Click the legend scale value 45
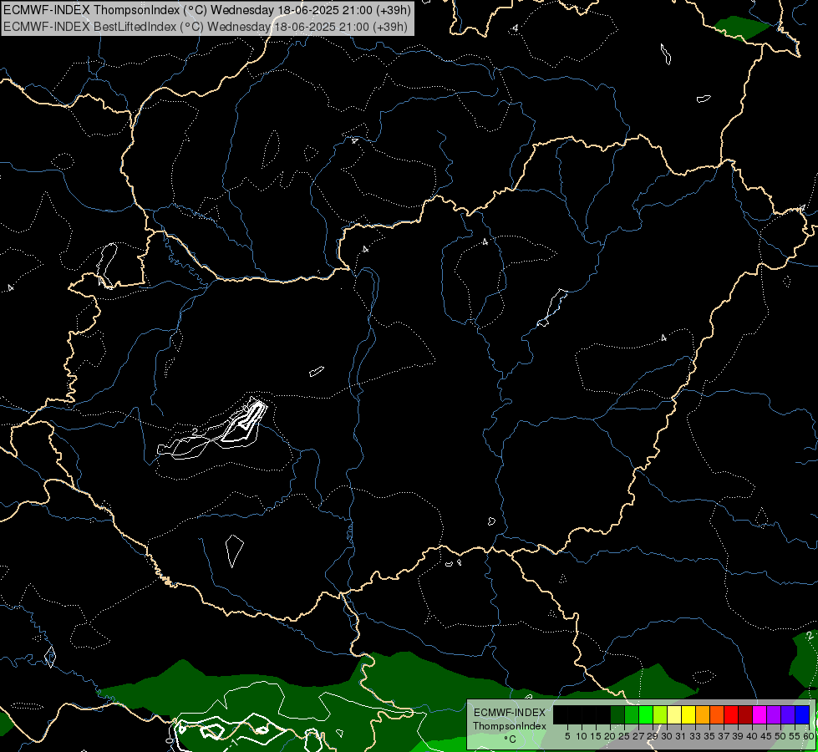This screenshot has width=818, height=752. coord(766,736)
